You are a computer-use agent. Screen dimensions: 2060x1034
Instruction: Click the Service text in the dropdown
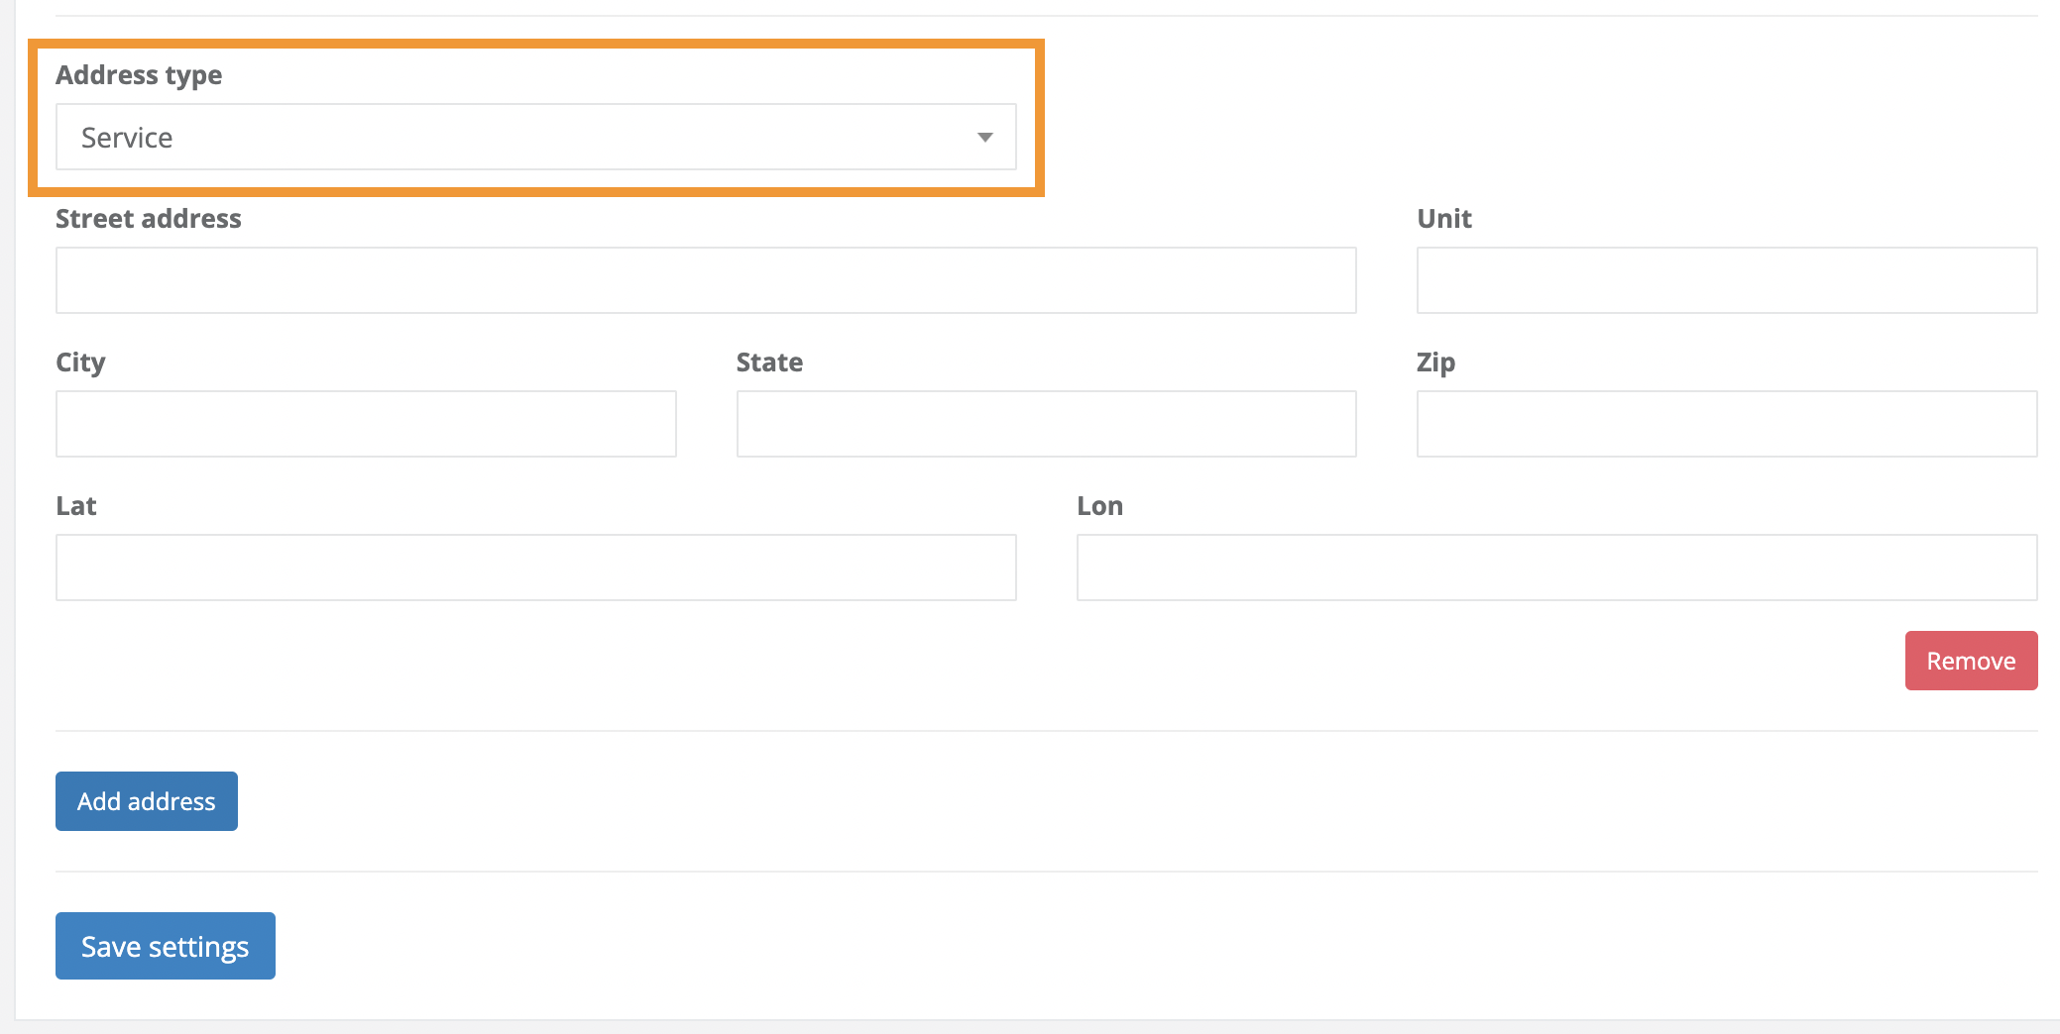tap(126, 137)
